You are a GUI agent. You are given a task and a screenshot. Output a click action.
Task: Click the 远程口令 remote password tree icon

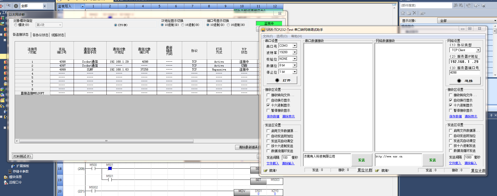[x=6, y=182]
